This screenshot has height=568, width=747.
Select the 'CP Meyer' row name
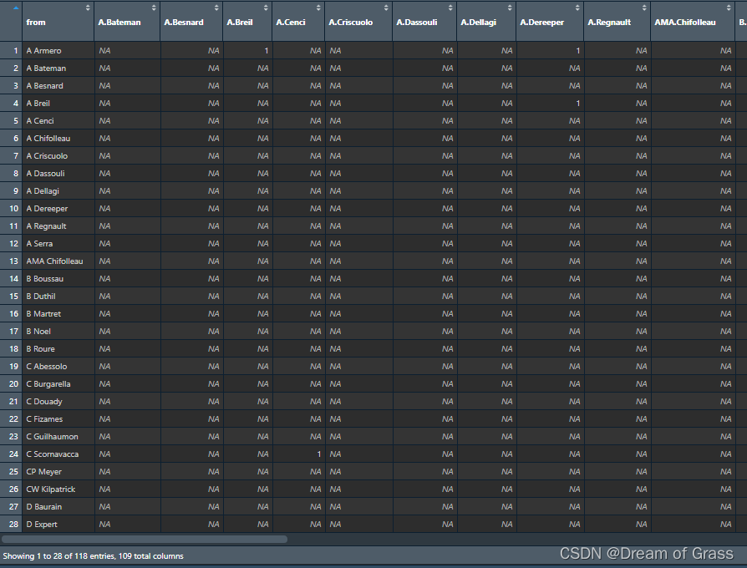point(43,472)
